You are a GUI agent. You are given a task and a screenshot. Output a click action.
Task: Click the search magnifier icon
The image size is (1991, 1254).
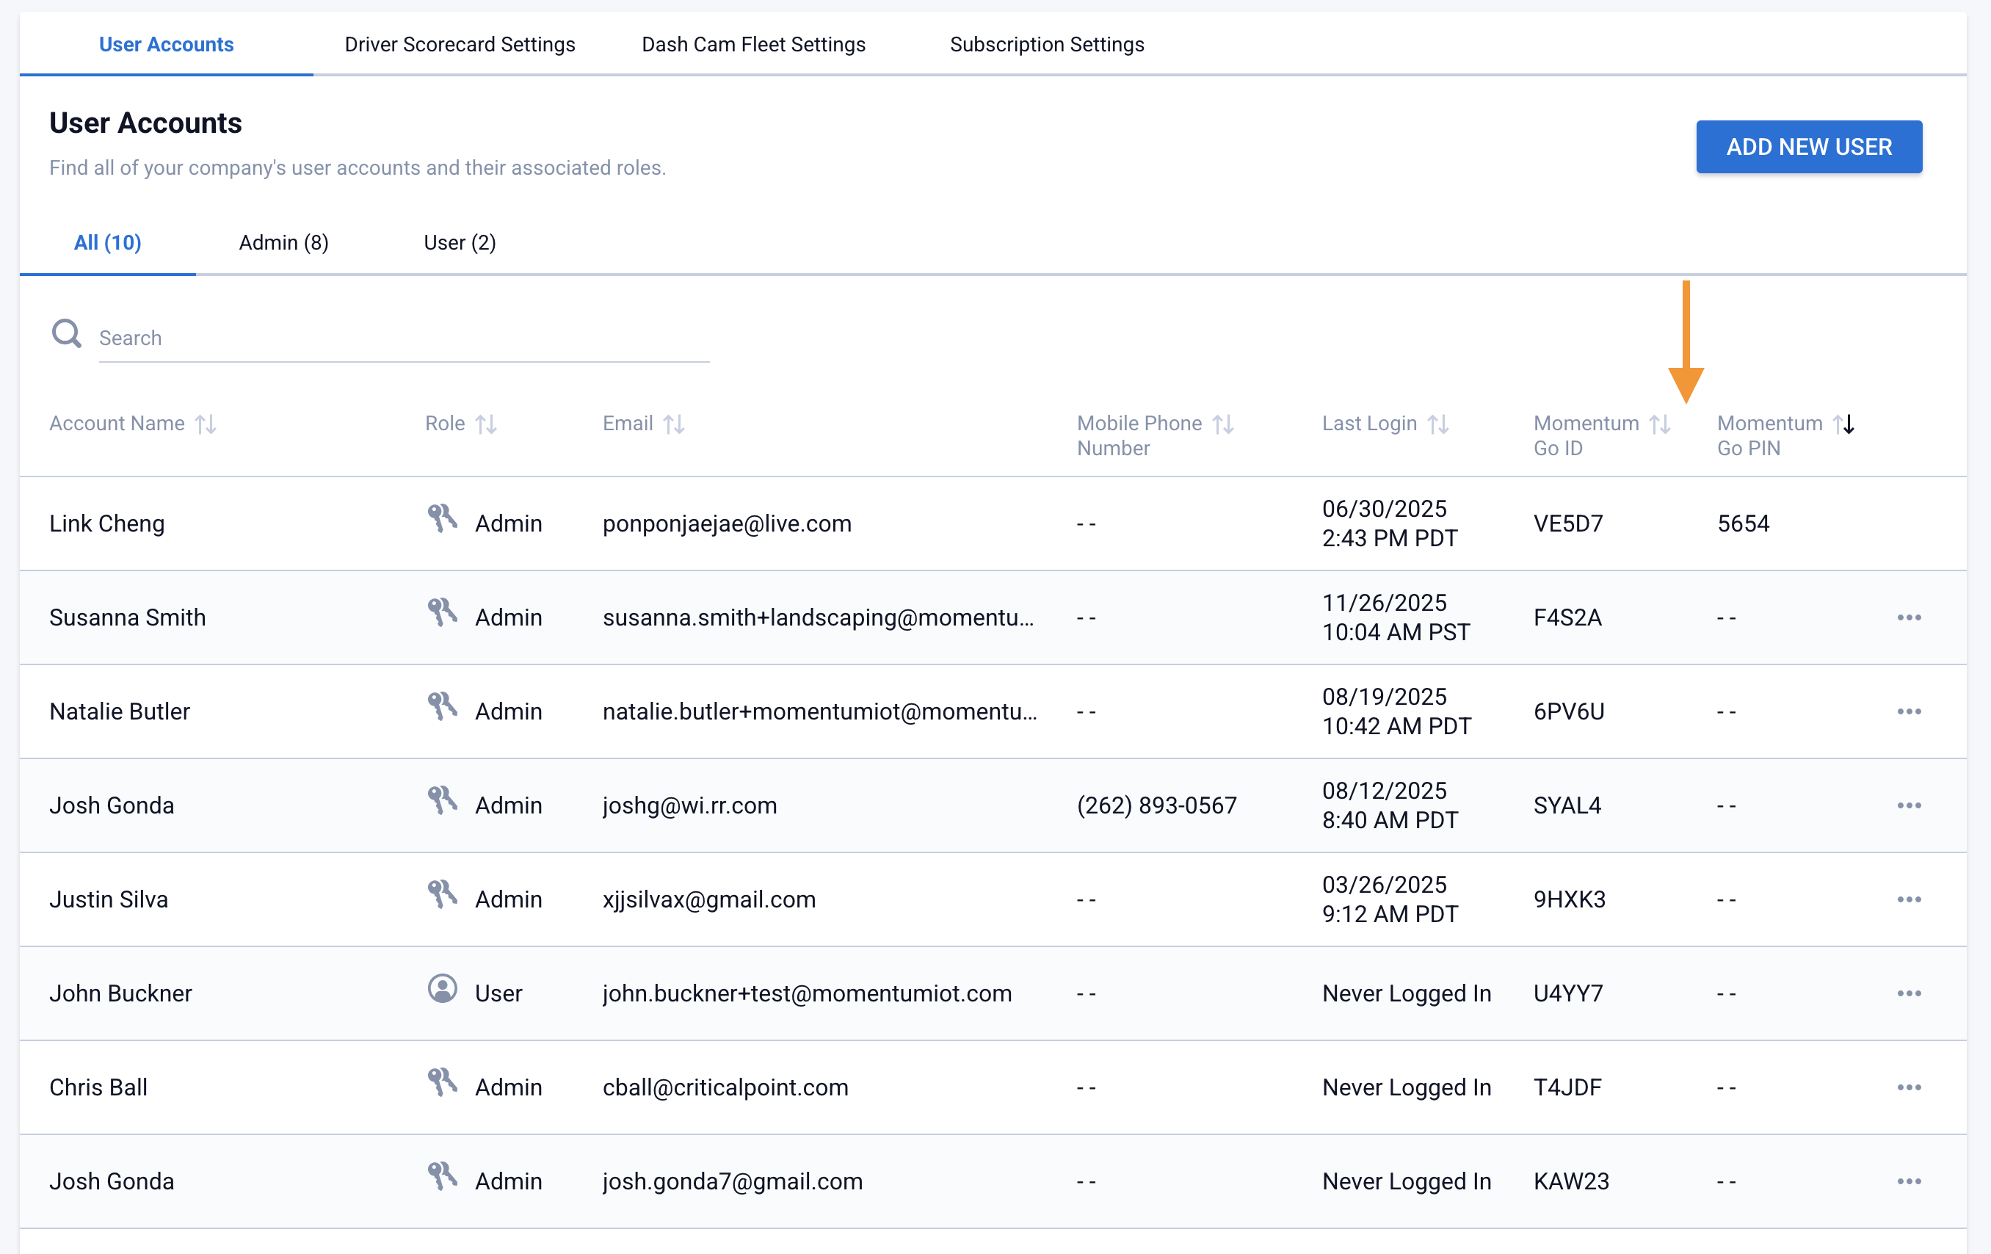[x=66, y=334]
